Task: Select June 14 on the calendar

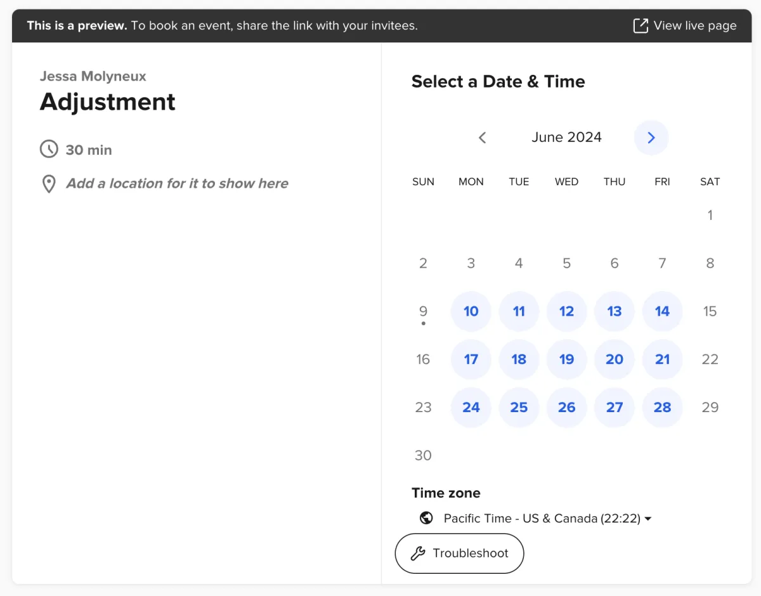Action: coord(663,311)
